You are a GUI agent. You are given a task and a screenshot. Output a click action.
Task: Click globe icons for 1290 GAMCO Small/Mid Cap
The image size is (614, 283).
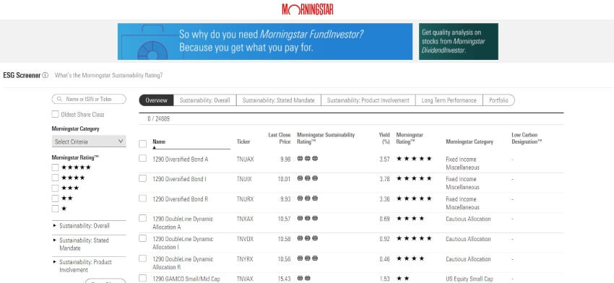pyautogui.click(x=304, y=278)
